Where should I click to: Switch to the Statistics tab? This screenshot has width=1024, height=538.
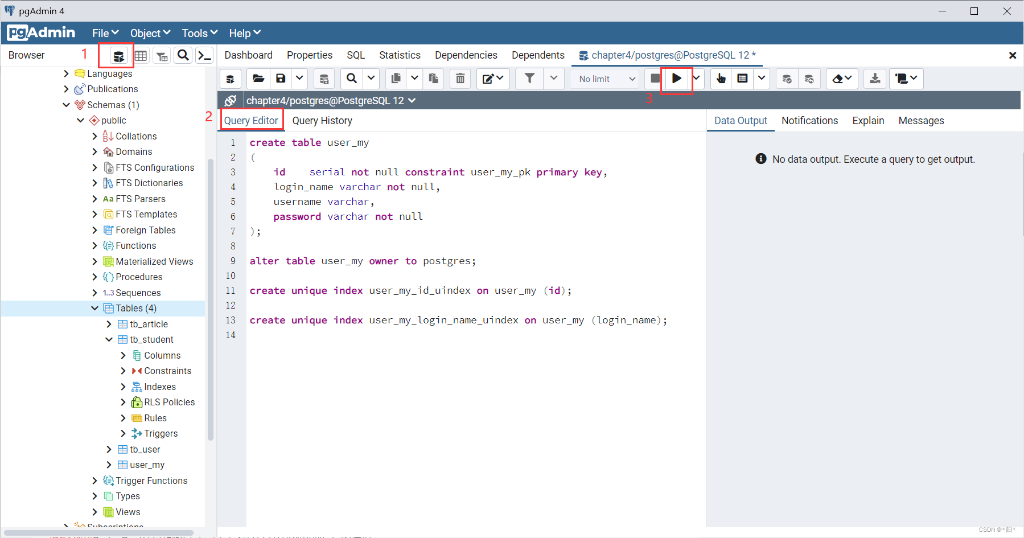(x=400, y=55)
